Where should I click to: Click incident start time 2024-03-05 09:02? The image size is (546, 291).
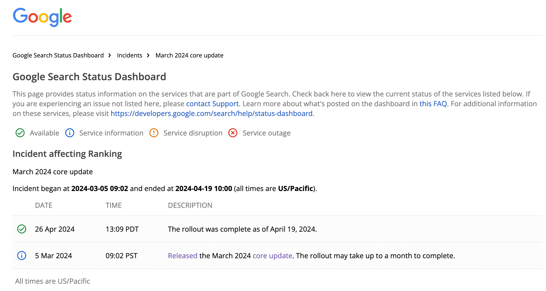100,189
